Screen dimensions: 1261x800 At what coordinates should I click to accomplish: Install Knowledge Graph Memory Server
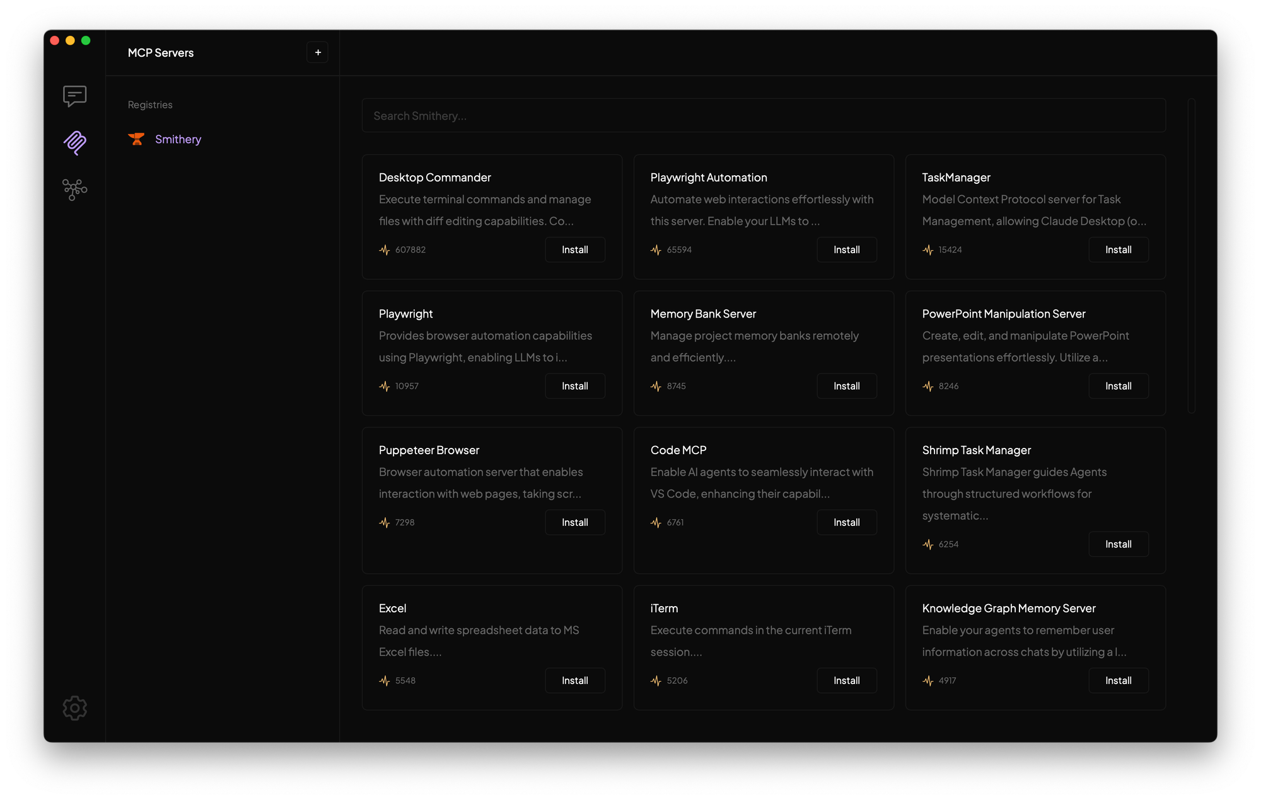(1119, 680)
